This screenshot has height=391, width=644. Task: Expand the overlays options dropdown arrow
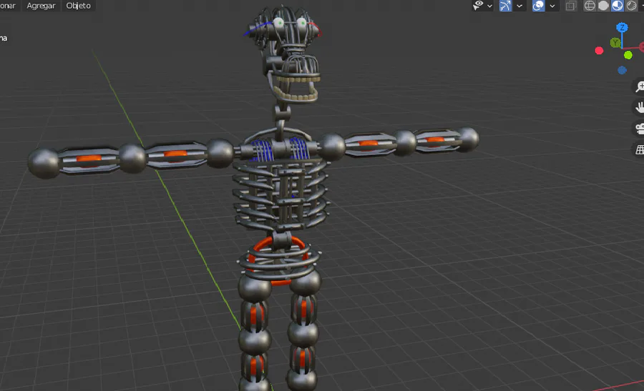552,6
